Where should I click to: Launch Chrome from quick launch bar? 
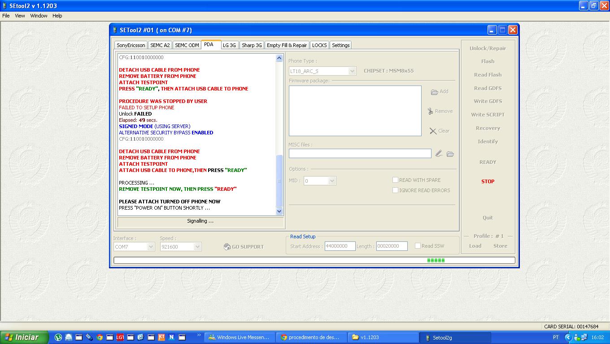(x=100, y=337)
